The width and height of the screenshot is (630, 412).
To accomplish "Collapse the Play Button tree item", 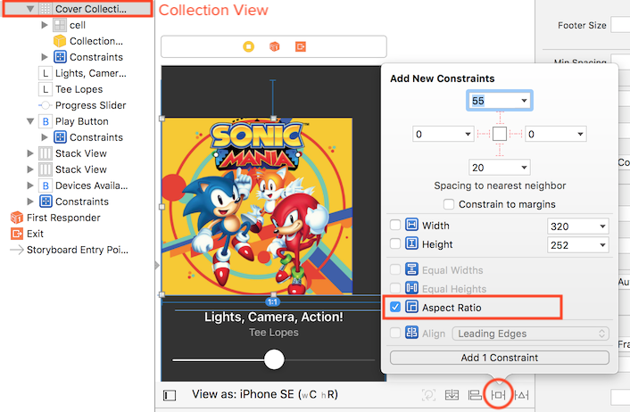I will point(30,121).
